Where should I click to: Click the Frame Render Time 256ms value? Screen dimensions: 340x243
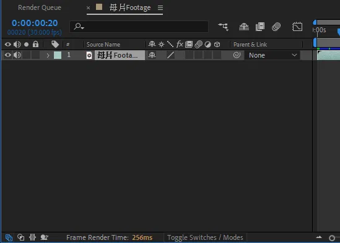click(142, 237)
